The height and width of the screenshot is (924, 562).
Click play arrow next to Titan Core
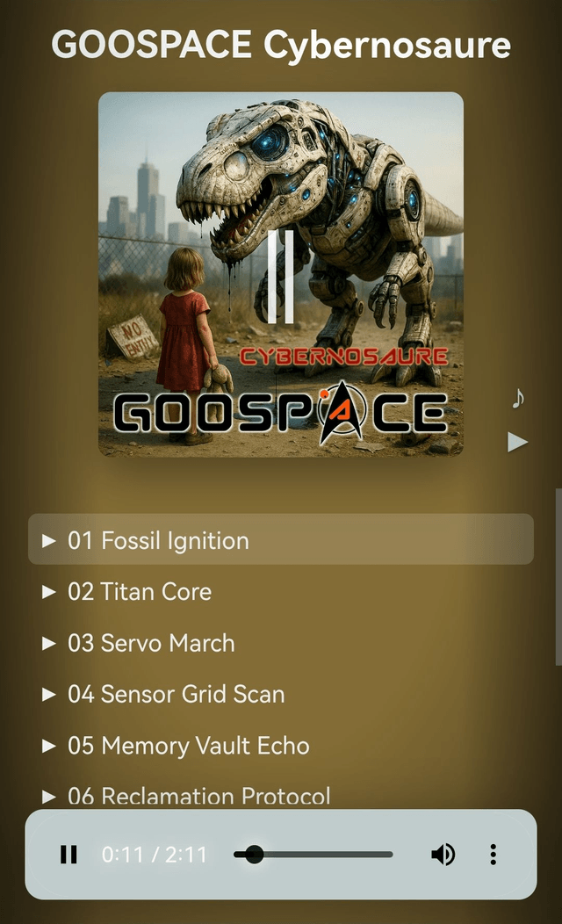tap(49, 592)
